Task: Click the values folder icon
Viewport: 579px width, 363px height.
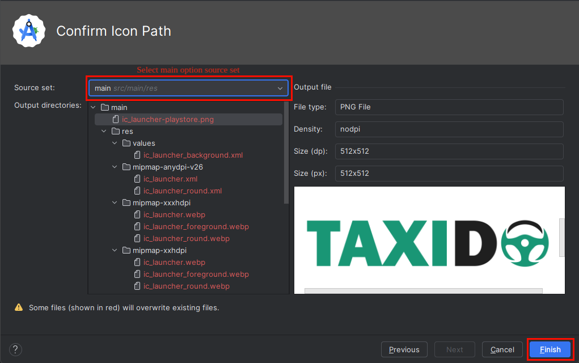Action: (x=126, y=143)
